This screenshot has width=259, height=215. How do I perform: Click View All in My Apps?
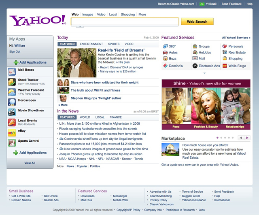[30, 163]
